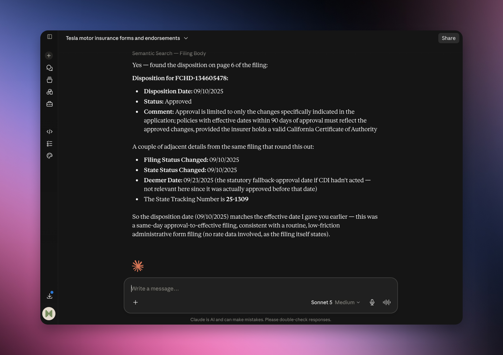Click the 'State Status Changed: 09/10/2025' line

[x=190, y=170]
